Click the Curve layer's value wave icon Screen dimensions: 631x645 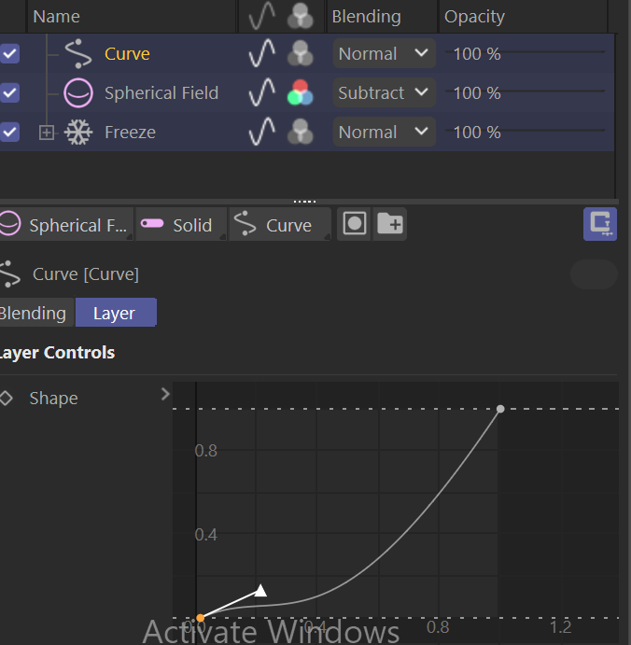tap(262, 54)
